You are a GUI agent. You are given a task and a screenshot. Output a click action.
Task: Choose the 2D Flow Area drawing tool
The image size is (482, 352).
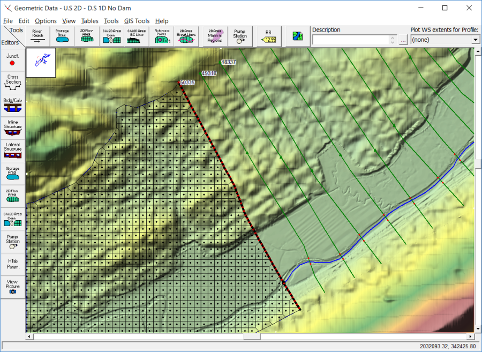[87, 36]
